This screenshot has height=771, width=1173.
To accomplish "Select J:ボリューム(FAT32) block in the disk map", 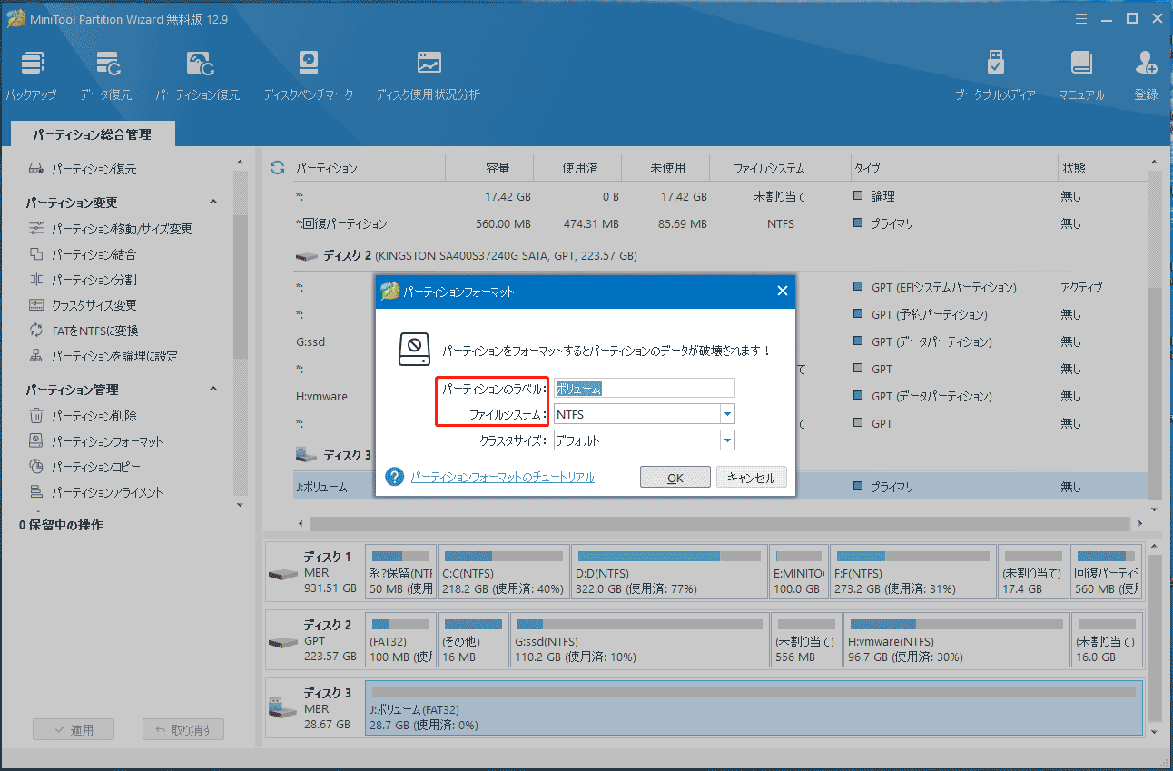I will 754,709.
